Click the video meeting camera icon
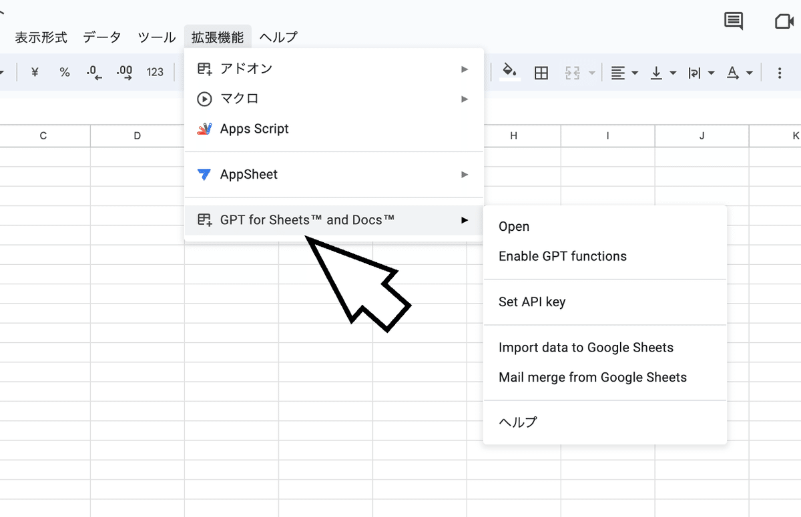This screenshot has width=801, height=517. 784,21
